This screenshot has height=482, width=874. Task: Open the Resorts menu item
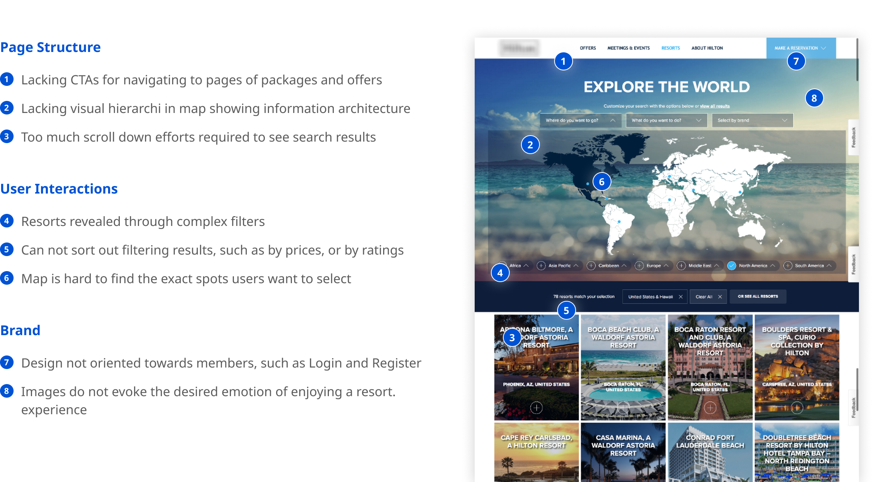671,48
